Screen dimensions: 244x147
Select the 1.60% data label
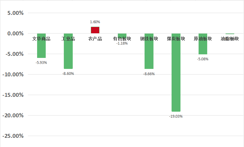point(95,22)
